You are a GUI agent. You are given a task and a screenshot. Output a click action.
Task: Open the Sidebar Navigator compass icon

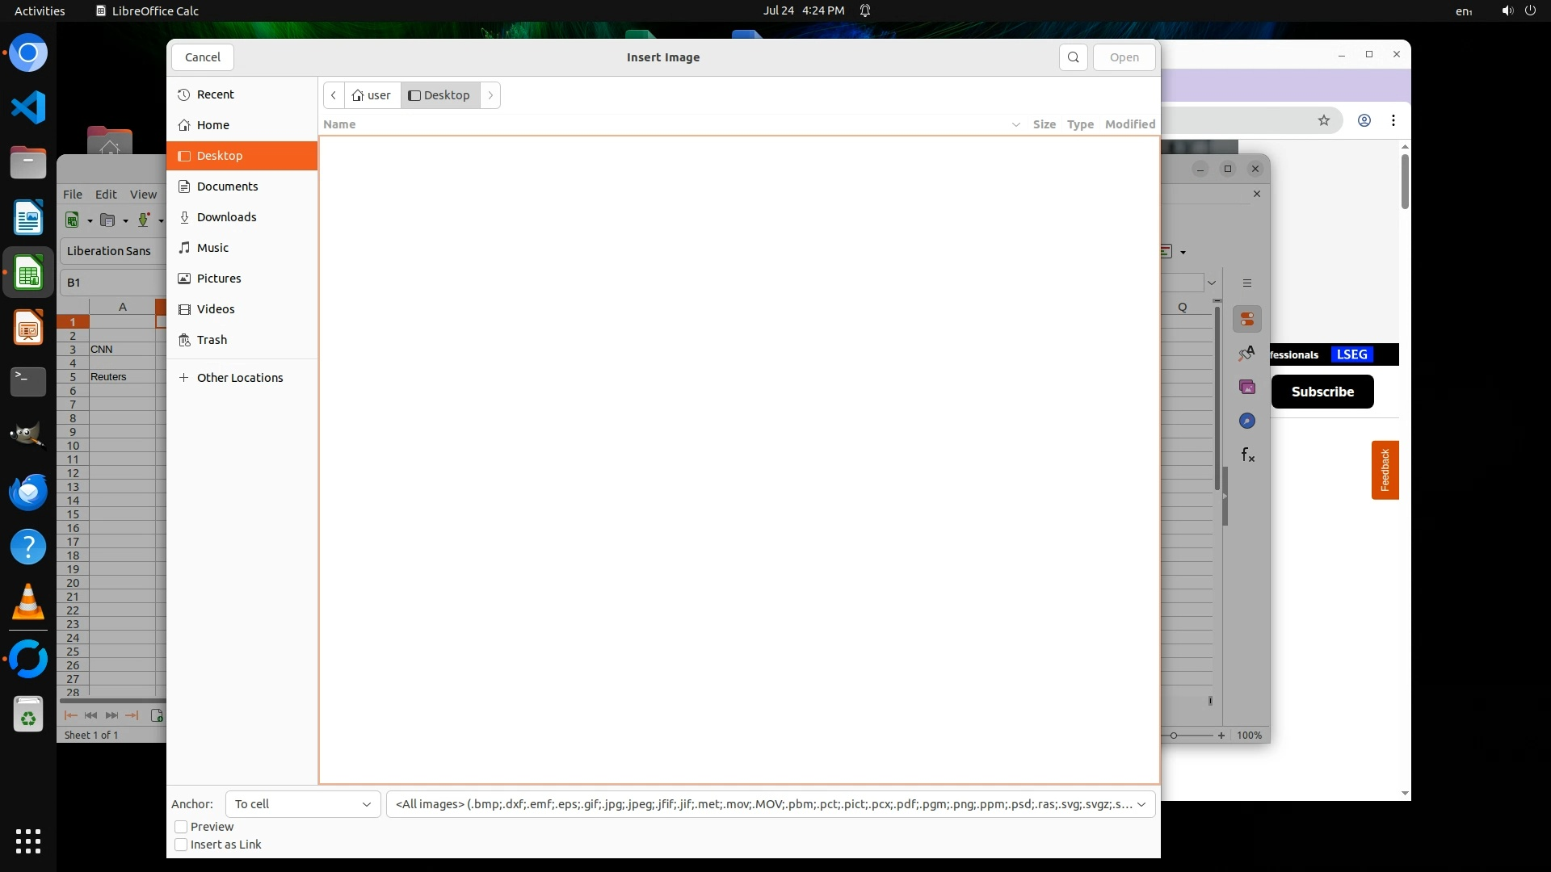[x=1247, y=421]
